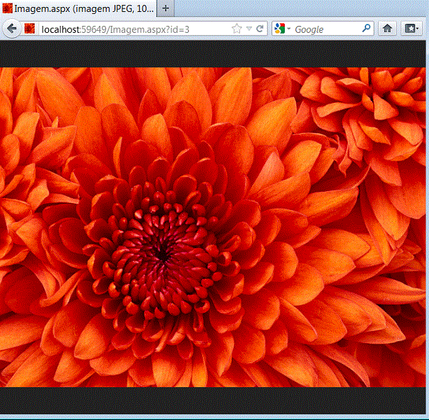The image size is (429, 420).
Task: Click the site favicon beside the URL
Action: pyautogui.click(x=29, y=29)
